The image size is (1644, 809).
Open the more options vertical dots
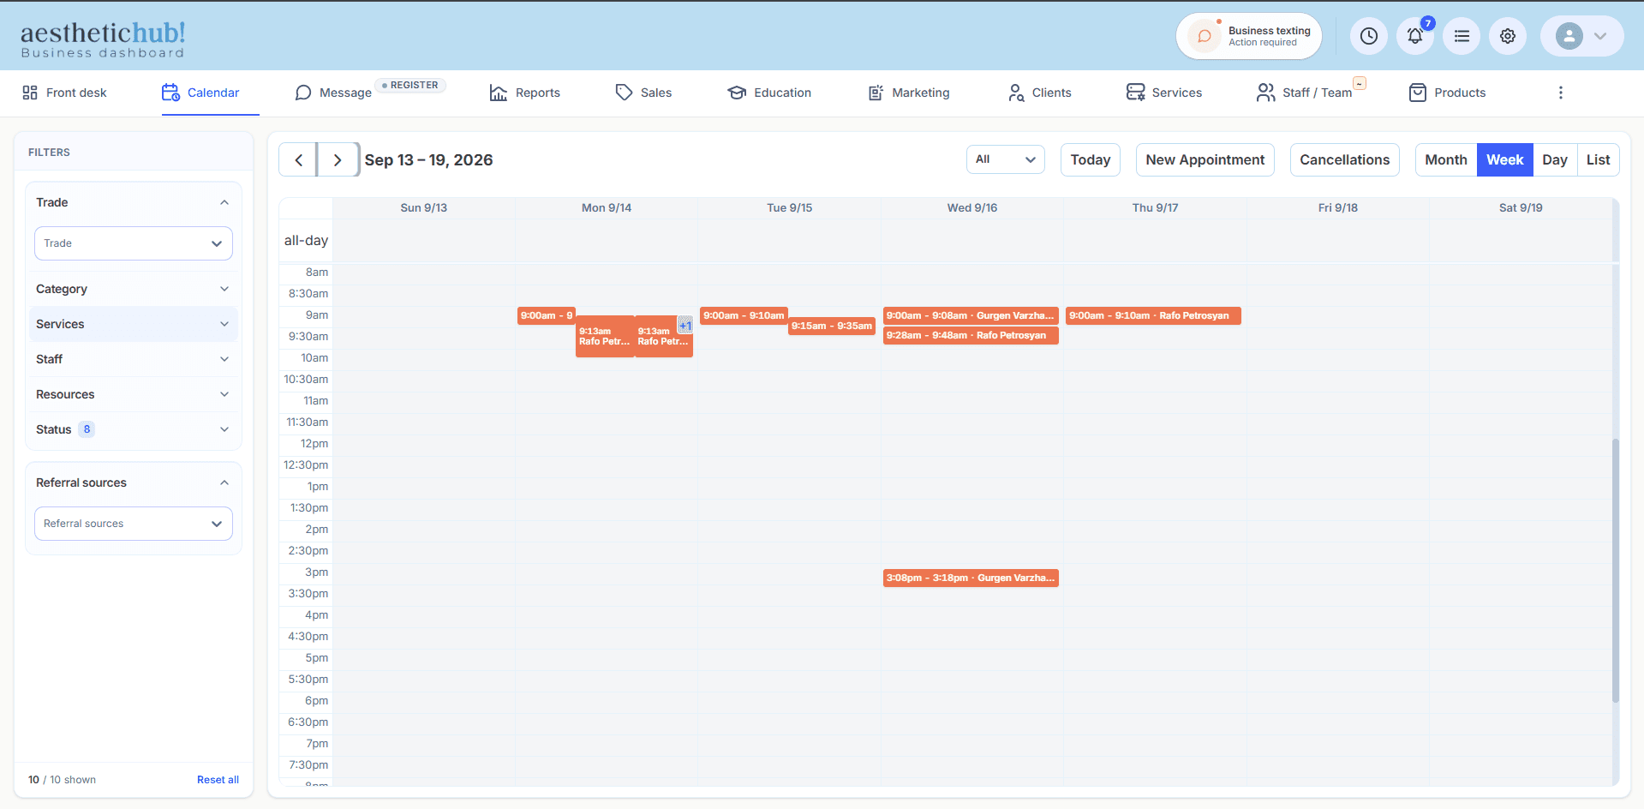pos(1561,93)
